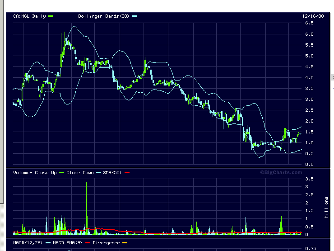Click the green CA:MGL Daily legend swatch
This screenshot has height=251, width=334.
point(50,16)
